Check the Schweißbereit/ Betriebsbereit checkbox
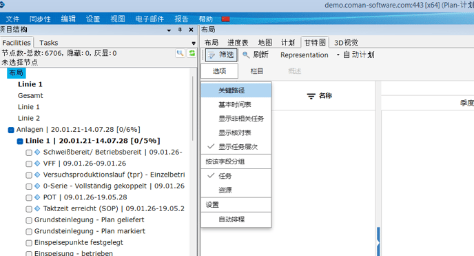474x256 pixels. [x=29, y=152]
